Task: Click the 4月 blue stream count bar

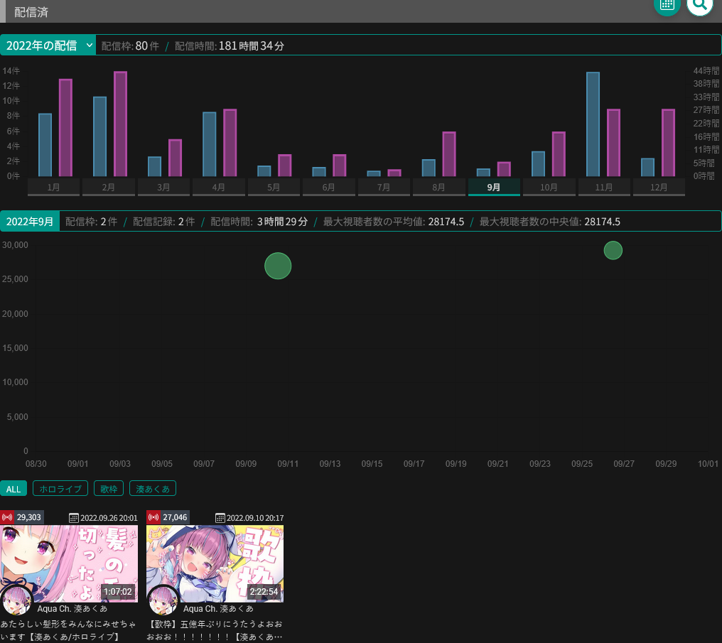Action: click(x=210, y=144)
